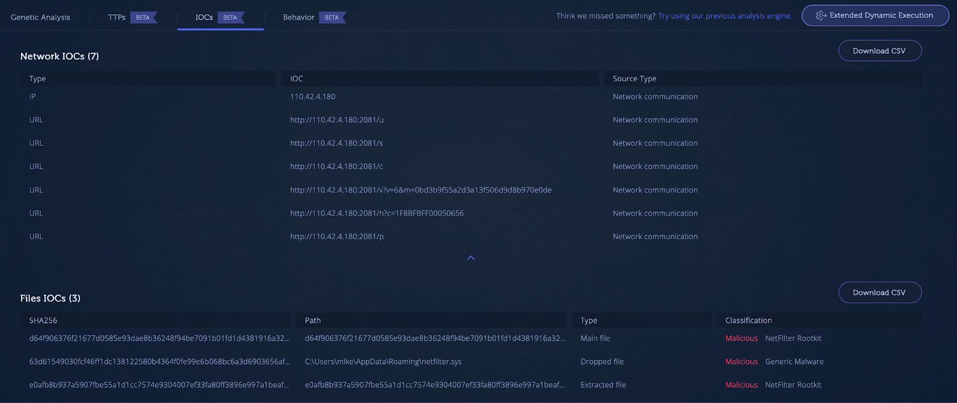Viewport: 957px width, 403px height.
Task: Click the URL ending in 2081/u
Action: click(x=337, y=120)
